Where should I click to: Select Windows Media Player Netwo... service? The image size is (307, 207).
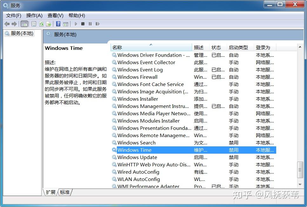(x=154, y=114)
